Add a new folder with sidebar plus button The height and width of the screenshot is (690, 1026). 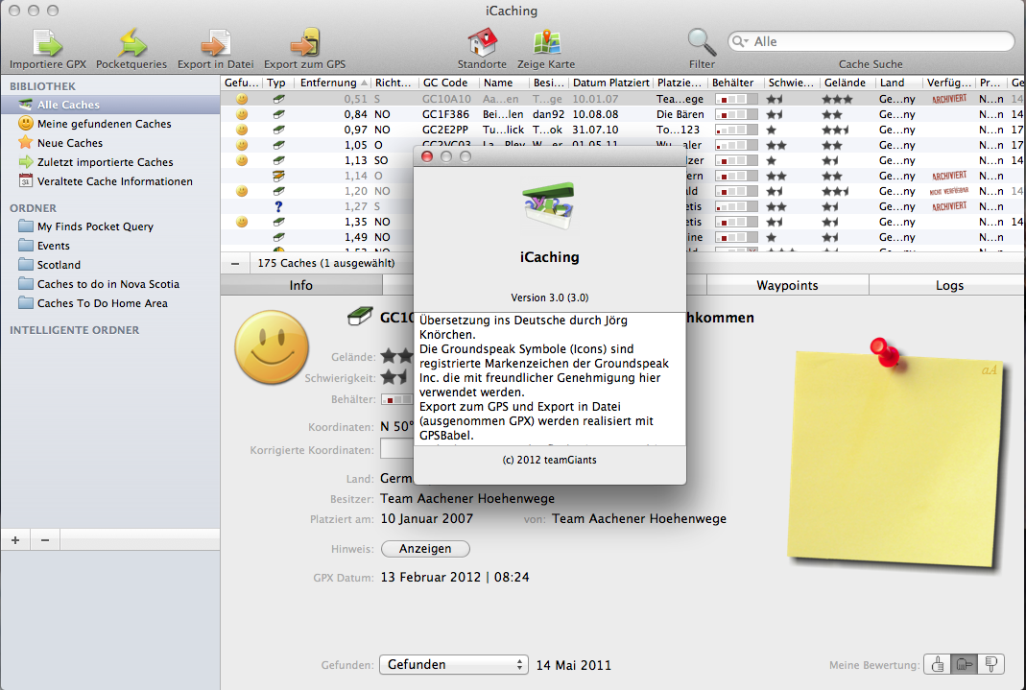pyautogui.click(x=15, y=540)
